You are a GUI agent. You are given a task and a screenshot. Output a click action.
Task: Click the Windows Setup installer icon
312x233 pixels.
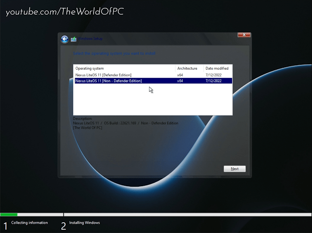point(74,39)
